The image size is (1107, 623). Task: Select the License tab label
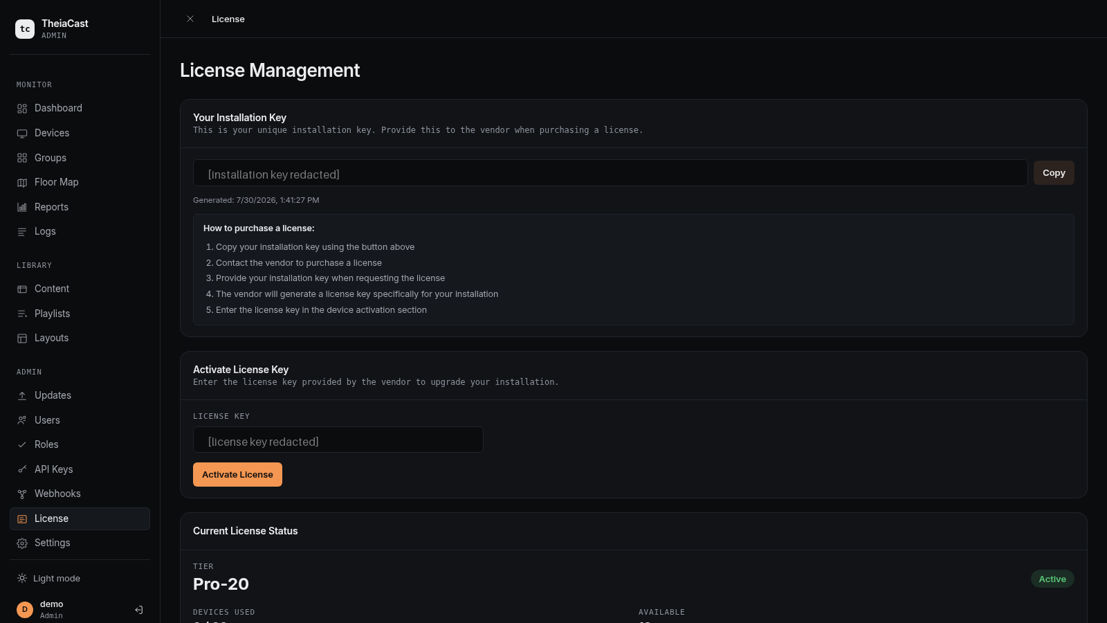click(x=228, y=19)
